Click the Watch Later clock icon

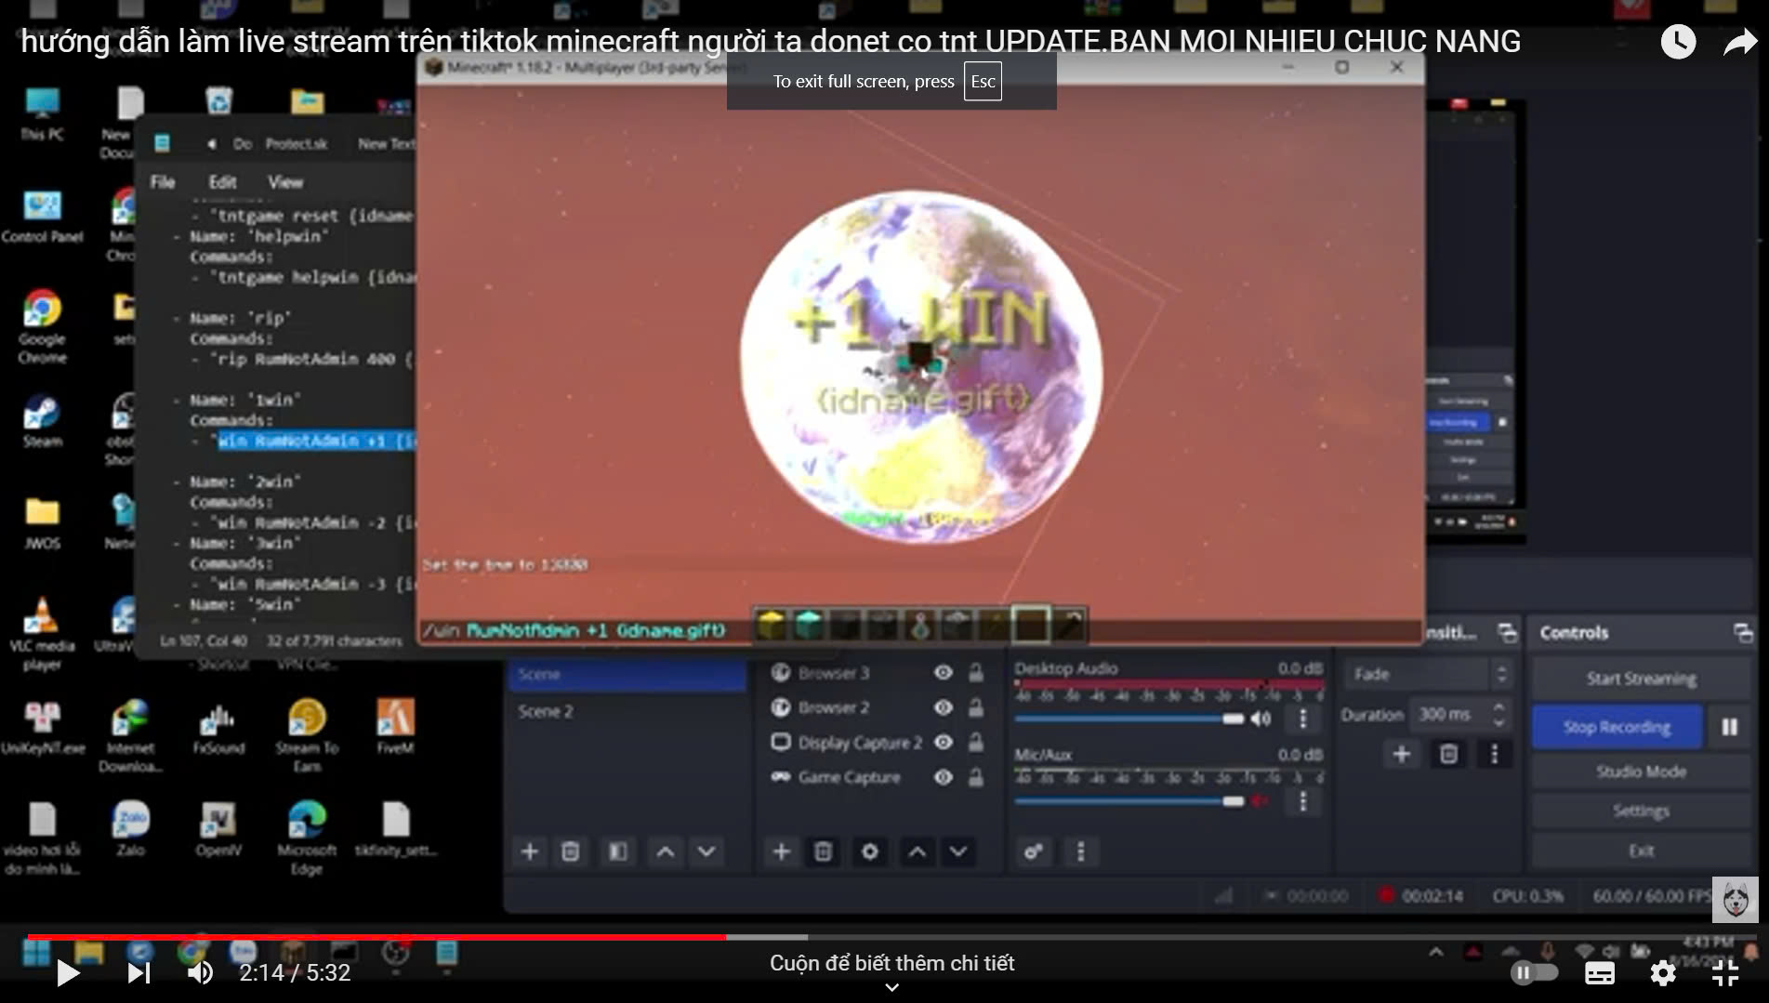pos(1678,43)
